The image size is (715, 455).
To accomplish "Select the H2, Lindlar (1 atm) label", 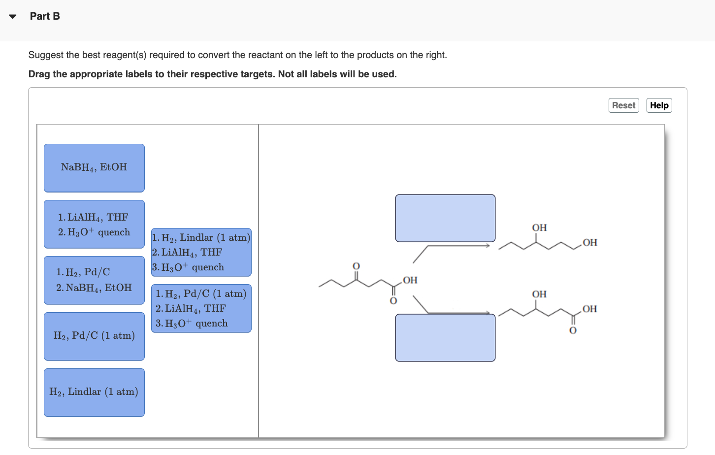I will [x=94, y=392].
